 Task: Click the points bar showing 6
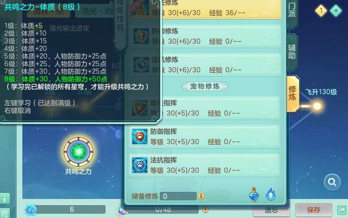point(71,209)
